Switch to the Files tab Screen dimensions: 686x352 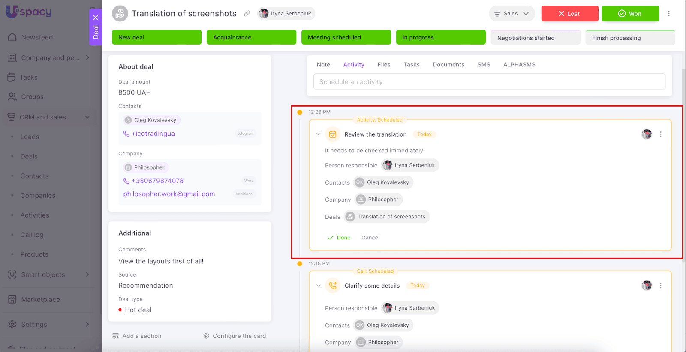click(384, 65)
